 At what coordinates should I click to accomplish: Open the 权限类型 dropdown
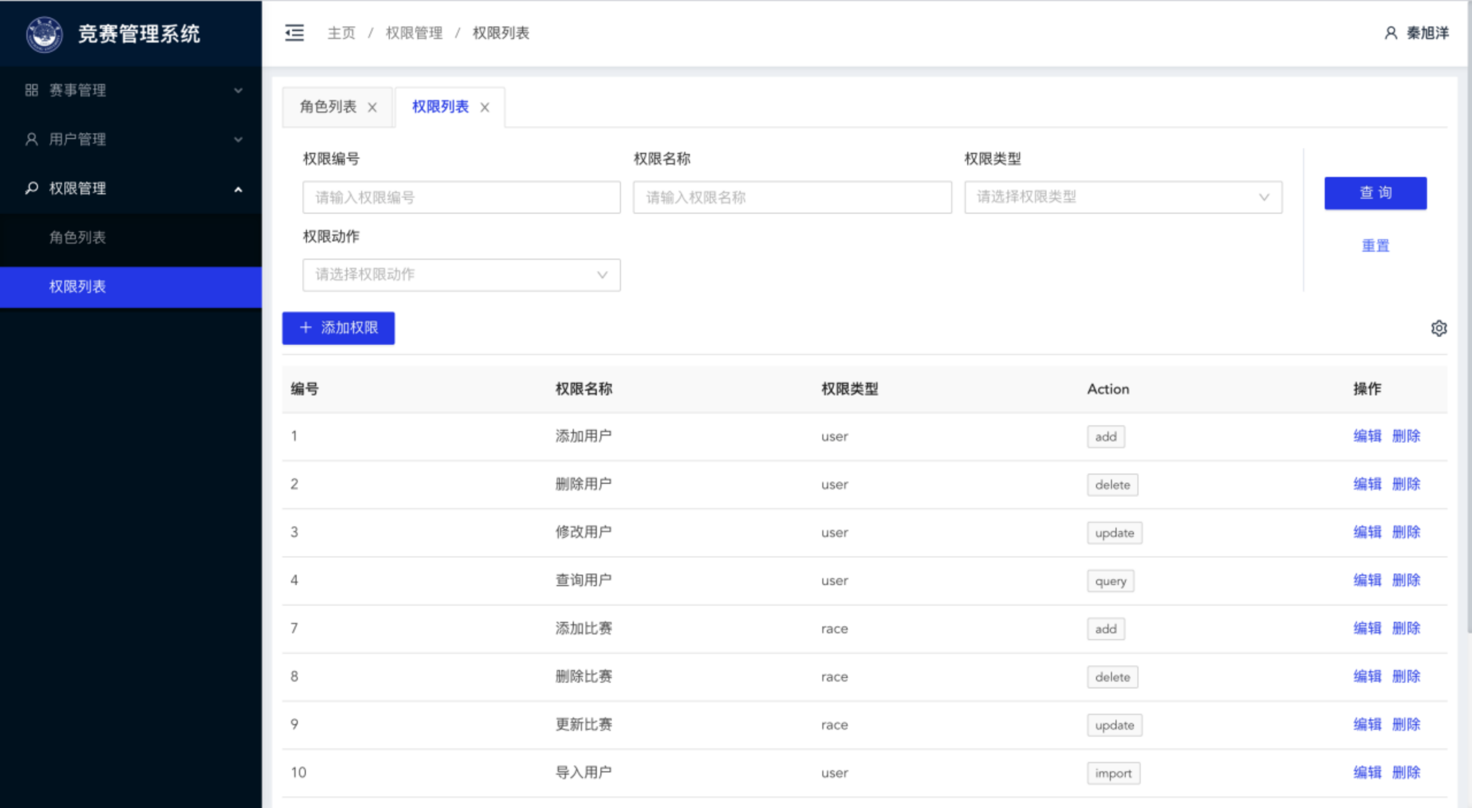click(x=1123, y=197)
